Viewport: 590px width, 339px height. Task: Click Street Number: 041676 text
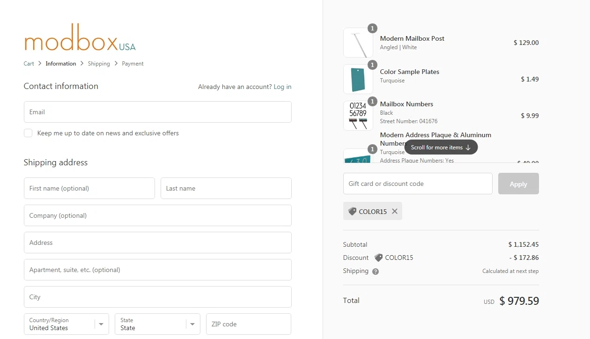(x=409, y=121)
